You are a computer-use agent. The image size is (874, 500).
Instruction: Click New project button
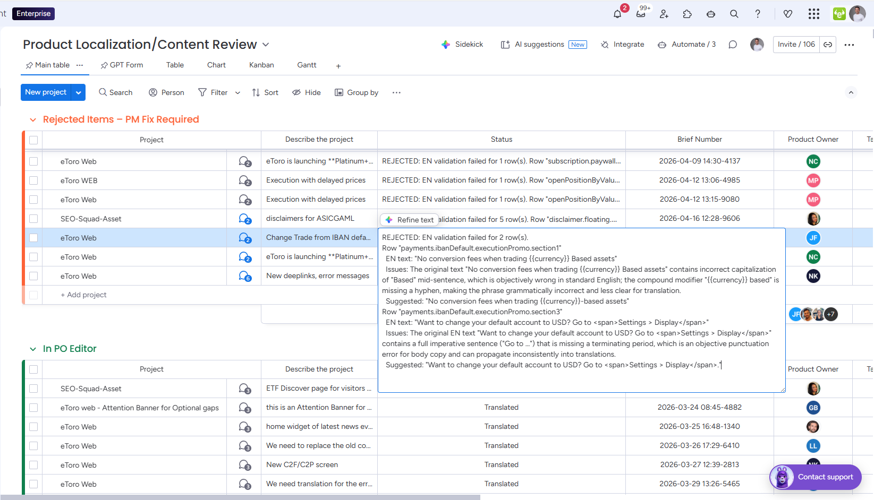[46, 92]
